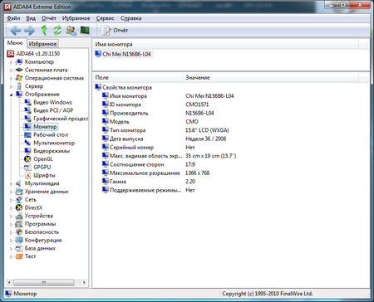The image size is (374, 302).
Task: Expand the DirectX tree node
Action: [x=12, y=208]
